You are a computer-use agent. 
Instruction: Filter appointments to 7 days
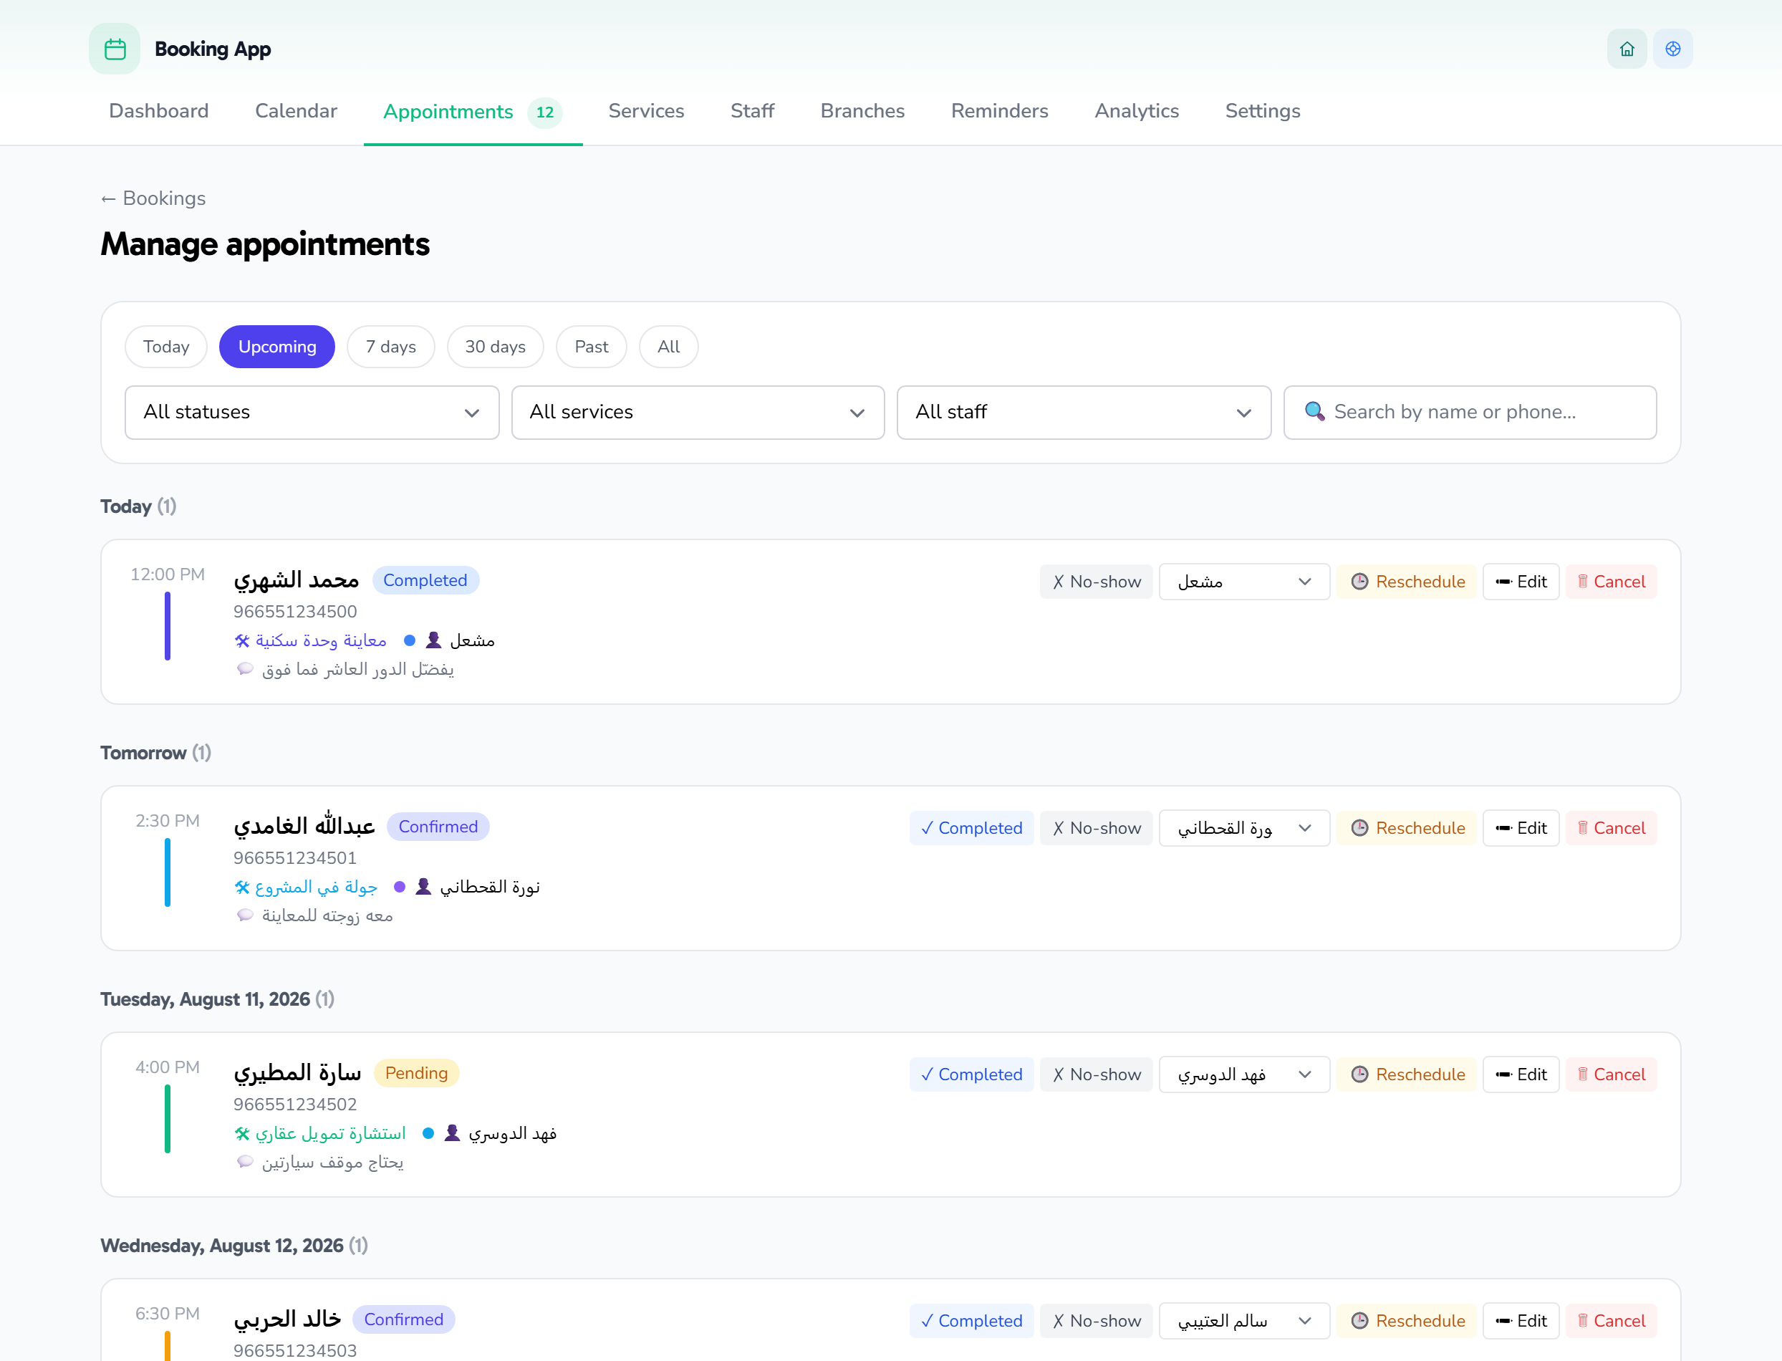coord(390,347)
